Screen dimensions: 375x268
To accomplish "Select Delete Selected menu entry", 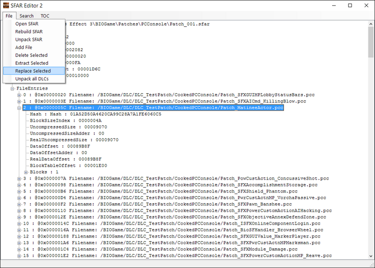I will point(34,55).
